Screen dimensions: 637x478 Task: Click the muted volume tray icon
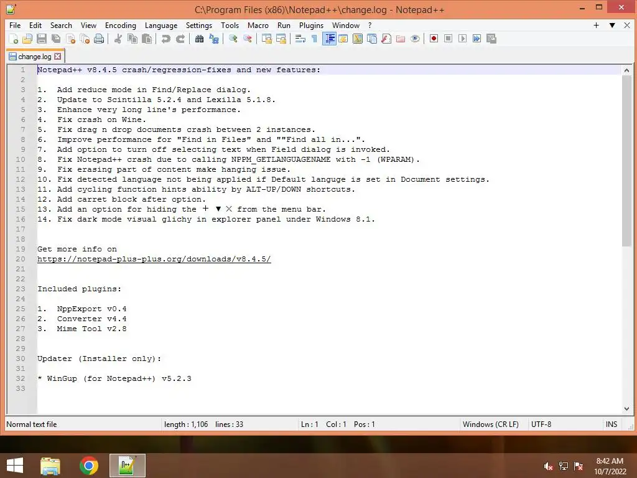tap(548, 466)
